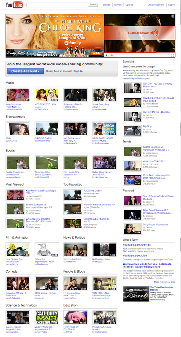This screenshot has width=181, height=337.
Task: Open 'How Lord of The Rings Should Have Ended'
Action: coord(158,99)
